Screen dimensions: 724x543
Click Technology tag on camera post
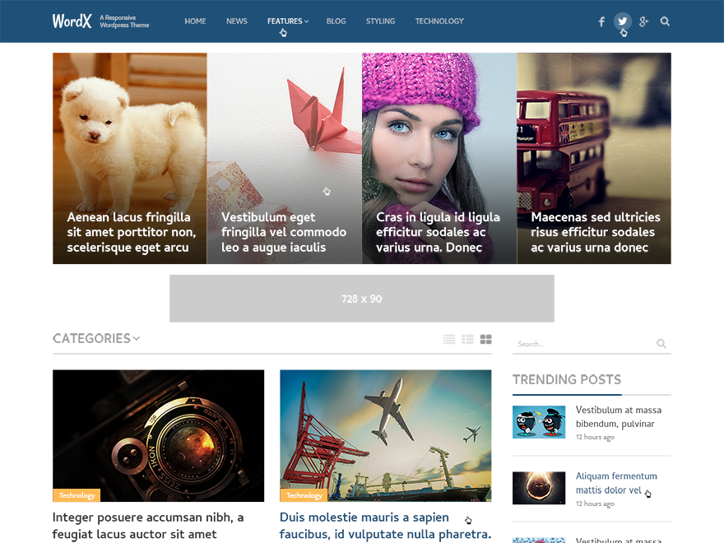77,495
